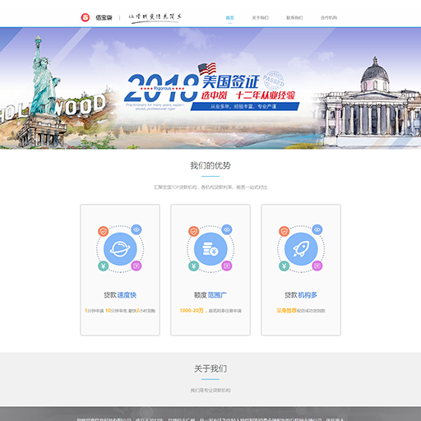Viewport: 421px width, 421px height.
Task: Click the handwritten slogan beside the logo
Action: (155, 18)
